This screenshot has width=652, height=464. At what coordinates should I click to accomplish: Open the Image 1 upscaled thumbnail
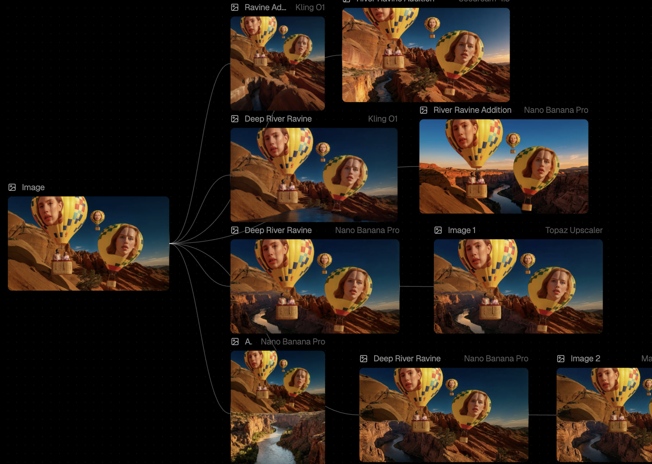[x=518, y=286]
